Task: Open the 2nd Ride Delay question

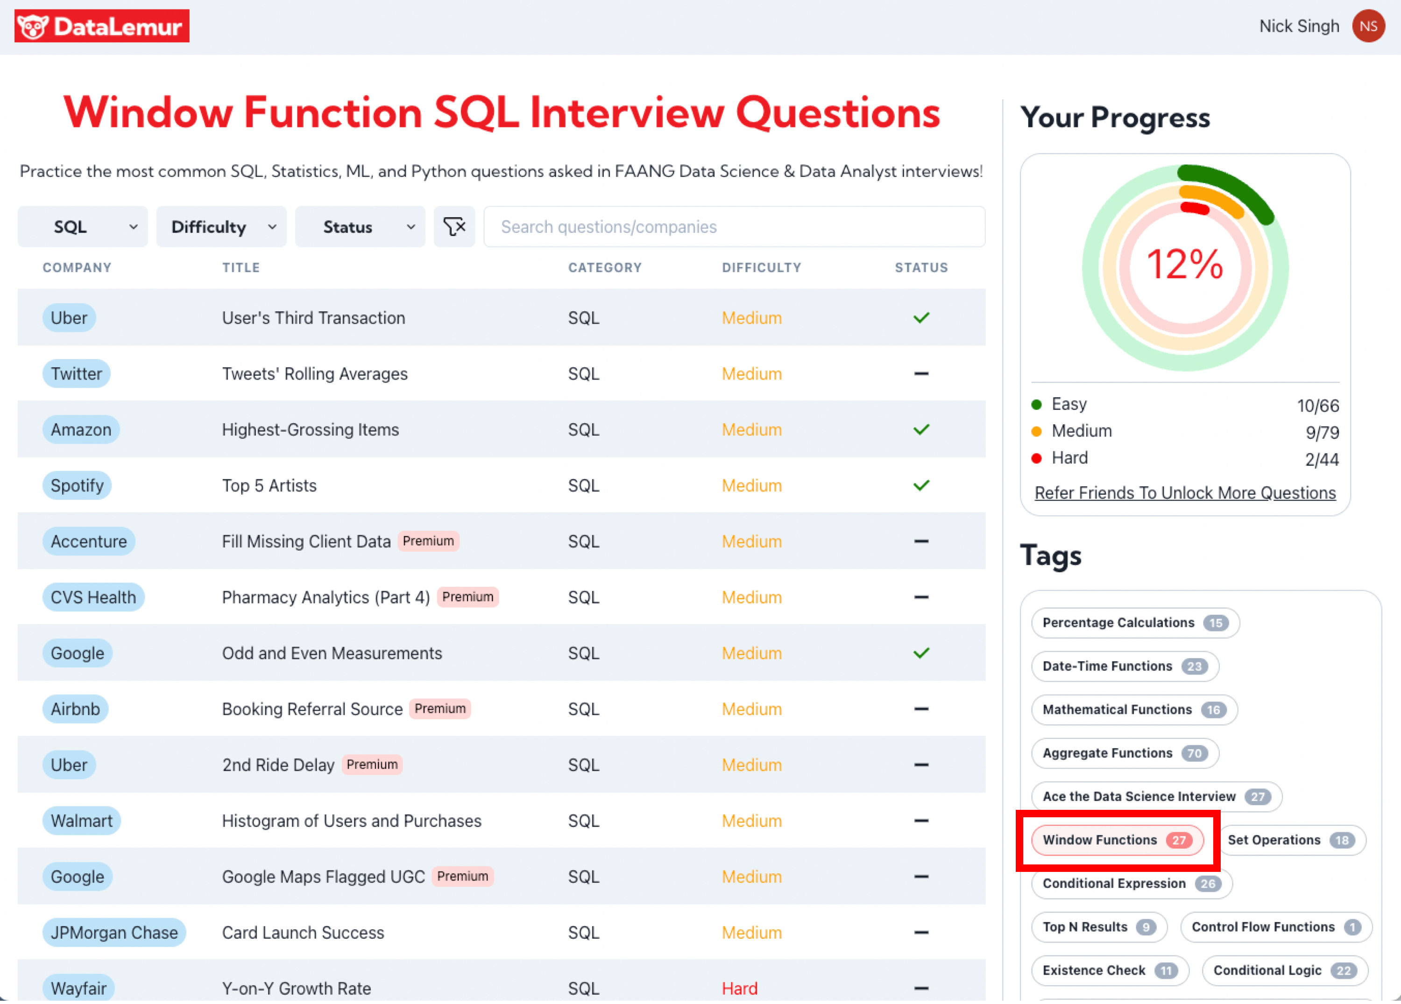Action: [x=278, y=765]
